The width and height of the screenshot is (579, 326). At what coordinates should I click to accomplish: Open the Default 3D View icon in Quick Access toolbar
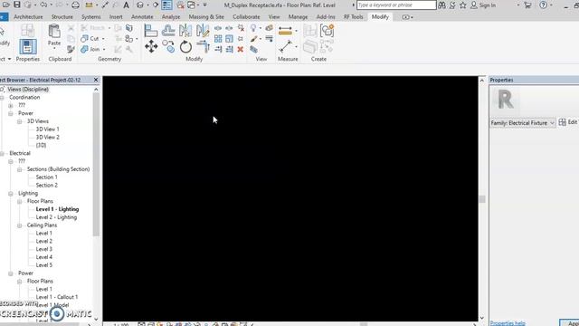click(140, 5)
